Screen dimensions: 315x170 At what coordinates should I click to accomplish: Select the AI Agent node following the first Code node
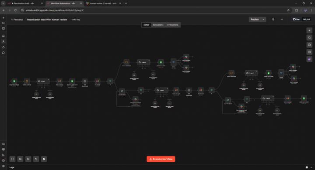(x=43, y=81)
